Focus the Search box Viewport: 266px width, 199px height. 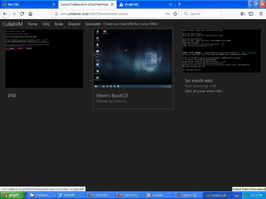point(201,14)
